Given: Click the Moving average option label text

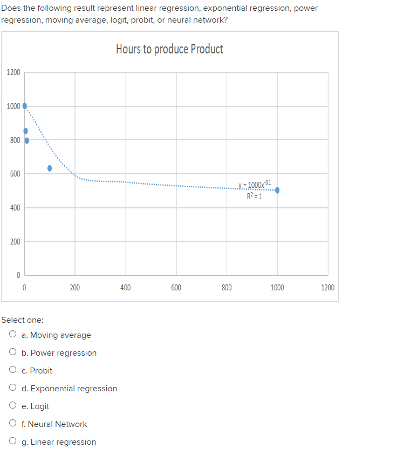Looking at the screenshot, I should click(x=56, y=335).
